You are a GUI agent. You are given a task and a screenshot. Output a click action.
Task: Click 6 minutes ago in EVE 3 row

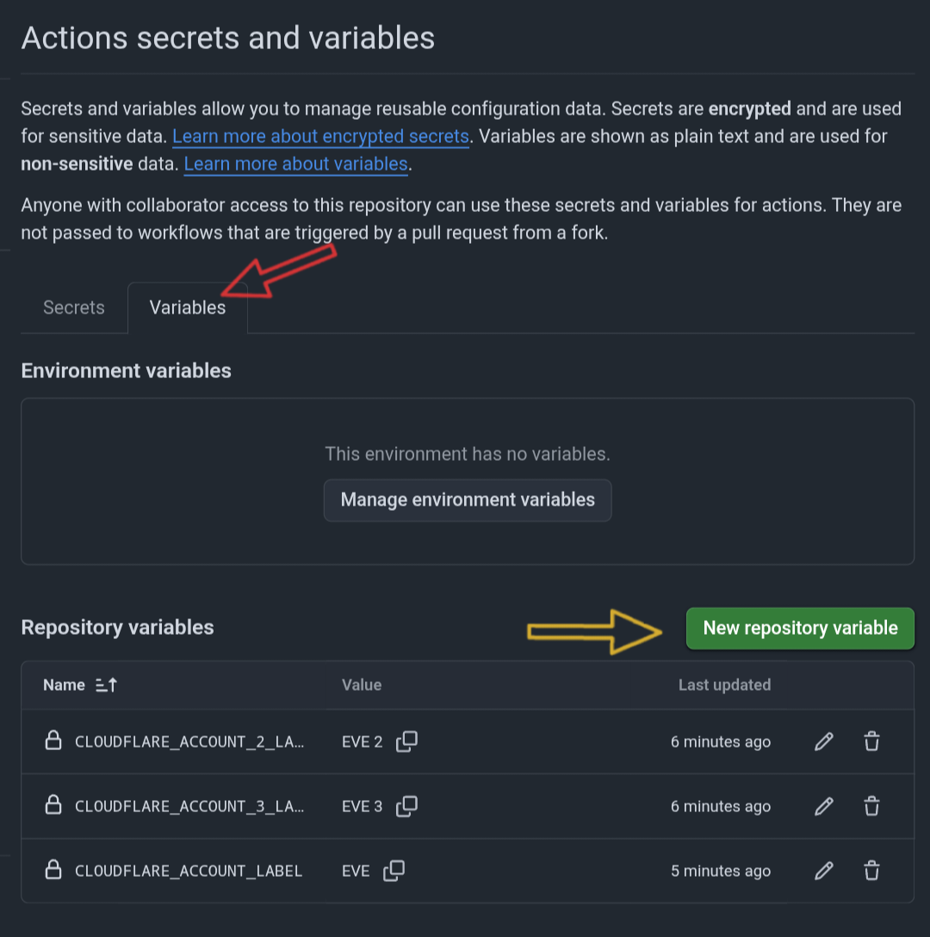tap(721, 807)
